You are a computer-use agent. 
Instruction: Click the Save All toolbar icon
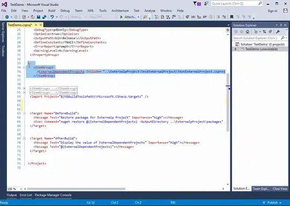coord(44,17)
